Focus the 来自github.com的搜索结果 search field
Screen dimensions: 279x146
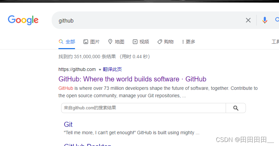[x=144, y=108]
